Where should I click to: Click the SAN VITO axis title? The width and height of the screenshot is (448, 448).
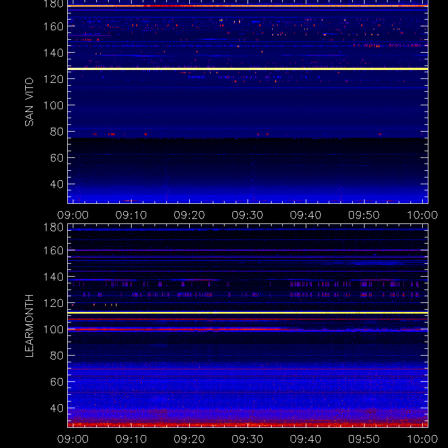pos(29,102)
